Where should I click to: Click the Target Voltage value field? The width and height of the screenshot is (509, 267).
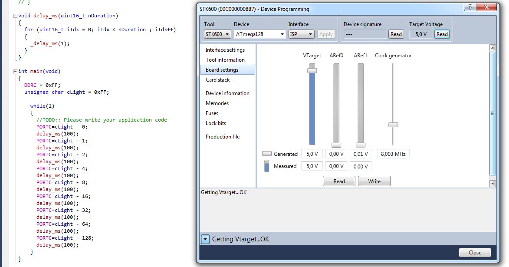click(x=421, y=34)
